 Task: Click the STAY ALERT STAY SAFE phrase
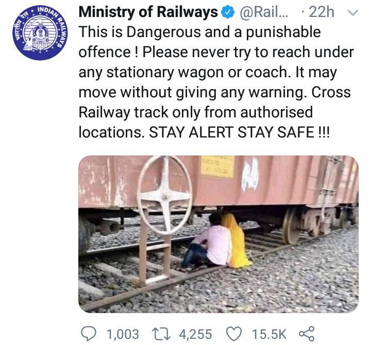pos(239,132)
